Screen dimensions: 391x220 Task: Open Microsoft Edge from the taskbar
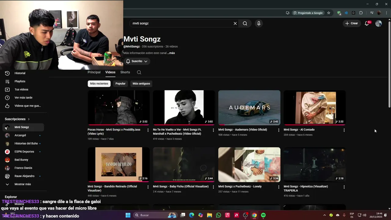coord(192,215)
